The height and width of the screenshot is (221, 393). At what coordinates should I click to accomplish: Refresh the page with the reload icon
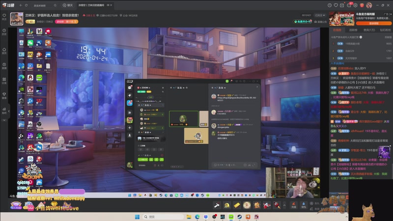(x=27, y=5)
